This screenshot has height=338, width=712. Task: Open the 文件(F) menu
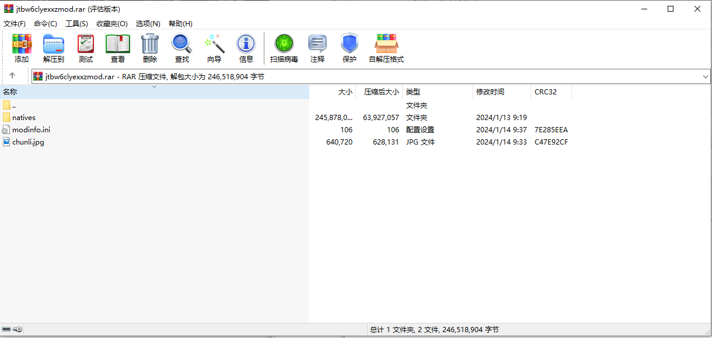[x=15, y=23]
